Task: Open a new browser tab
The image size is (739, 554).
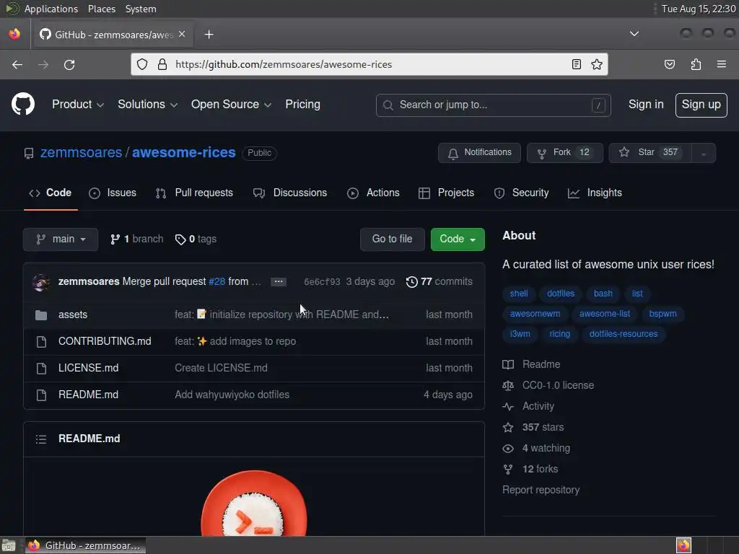Action: [x=209, y=35]
